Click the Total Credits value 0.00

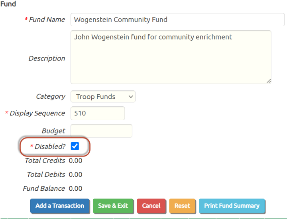75,161
